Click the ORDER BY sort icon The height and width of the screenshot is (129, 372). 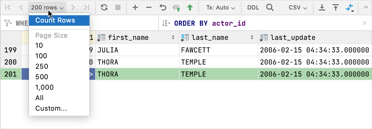(x=166, y=23)
